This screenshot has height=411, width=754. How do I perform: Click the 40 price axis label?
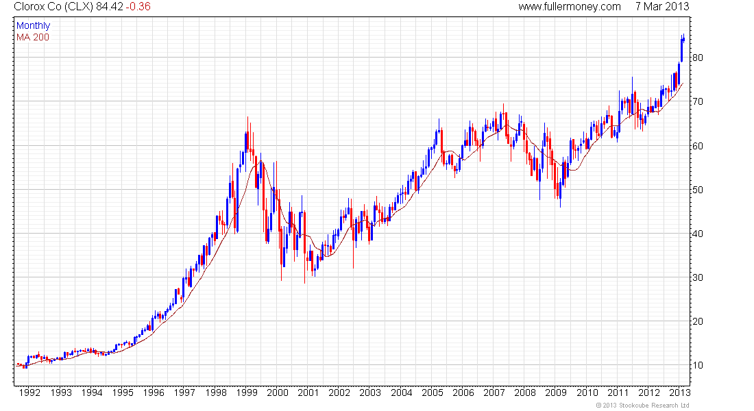[697, 234]
